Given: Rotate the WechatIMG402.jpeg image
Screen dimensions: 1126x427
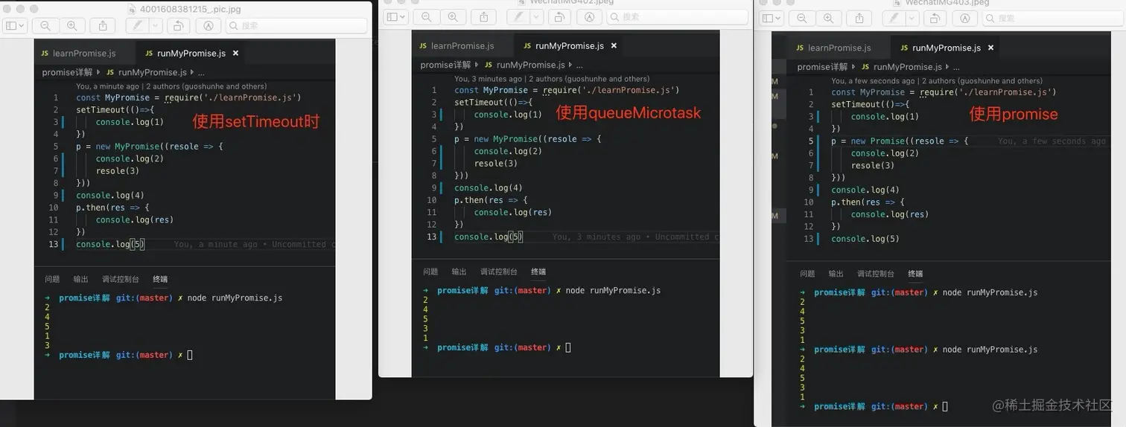Looking at the screenshot, I should (x=559, y=16).
